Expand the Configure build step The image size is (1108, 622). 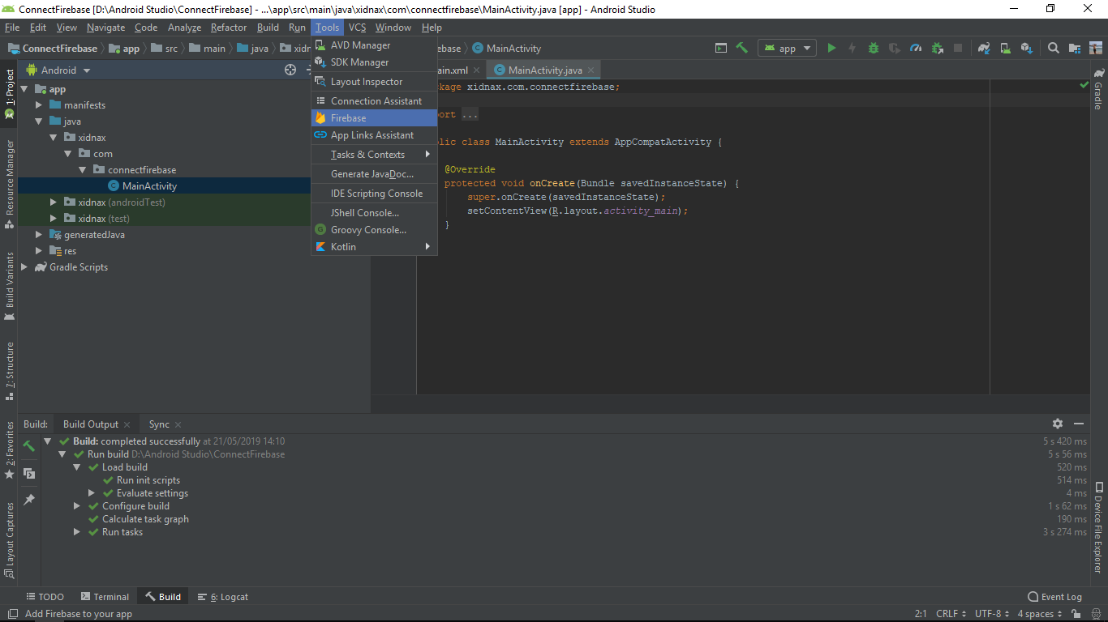tap(77, 506)
